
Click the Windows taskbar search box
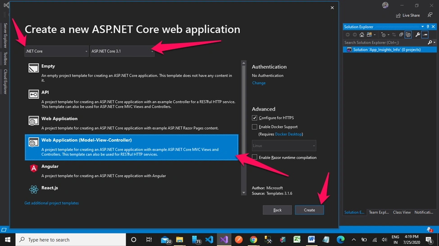[x=71, y=240]
